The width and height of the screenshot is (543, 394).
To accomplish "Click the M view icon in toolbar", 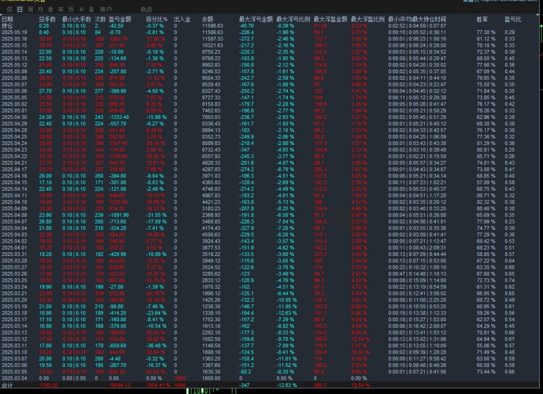I will coord(81,10).
